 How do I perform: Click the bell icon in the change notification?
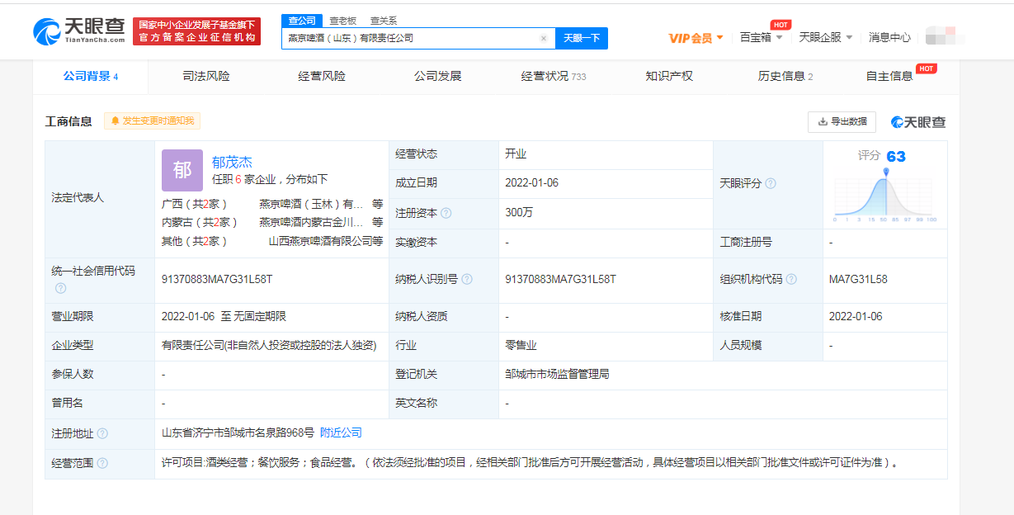[x=115, y=121]
